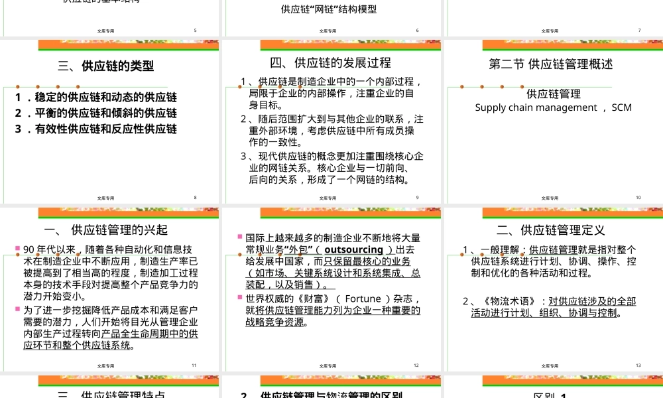This screenshot has width=663, height=398.
Task: Click definition line starting 《物流术语》
Action: [x=549, y=307]
